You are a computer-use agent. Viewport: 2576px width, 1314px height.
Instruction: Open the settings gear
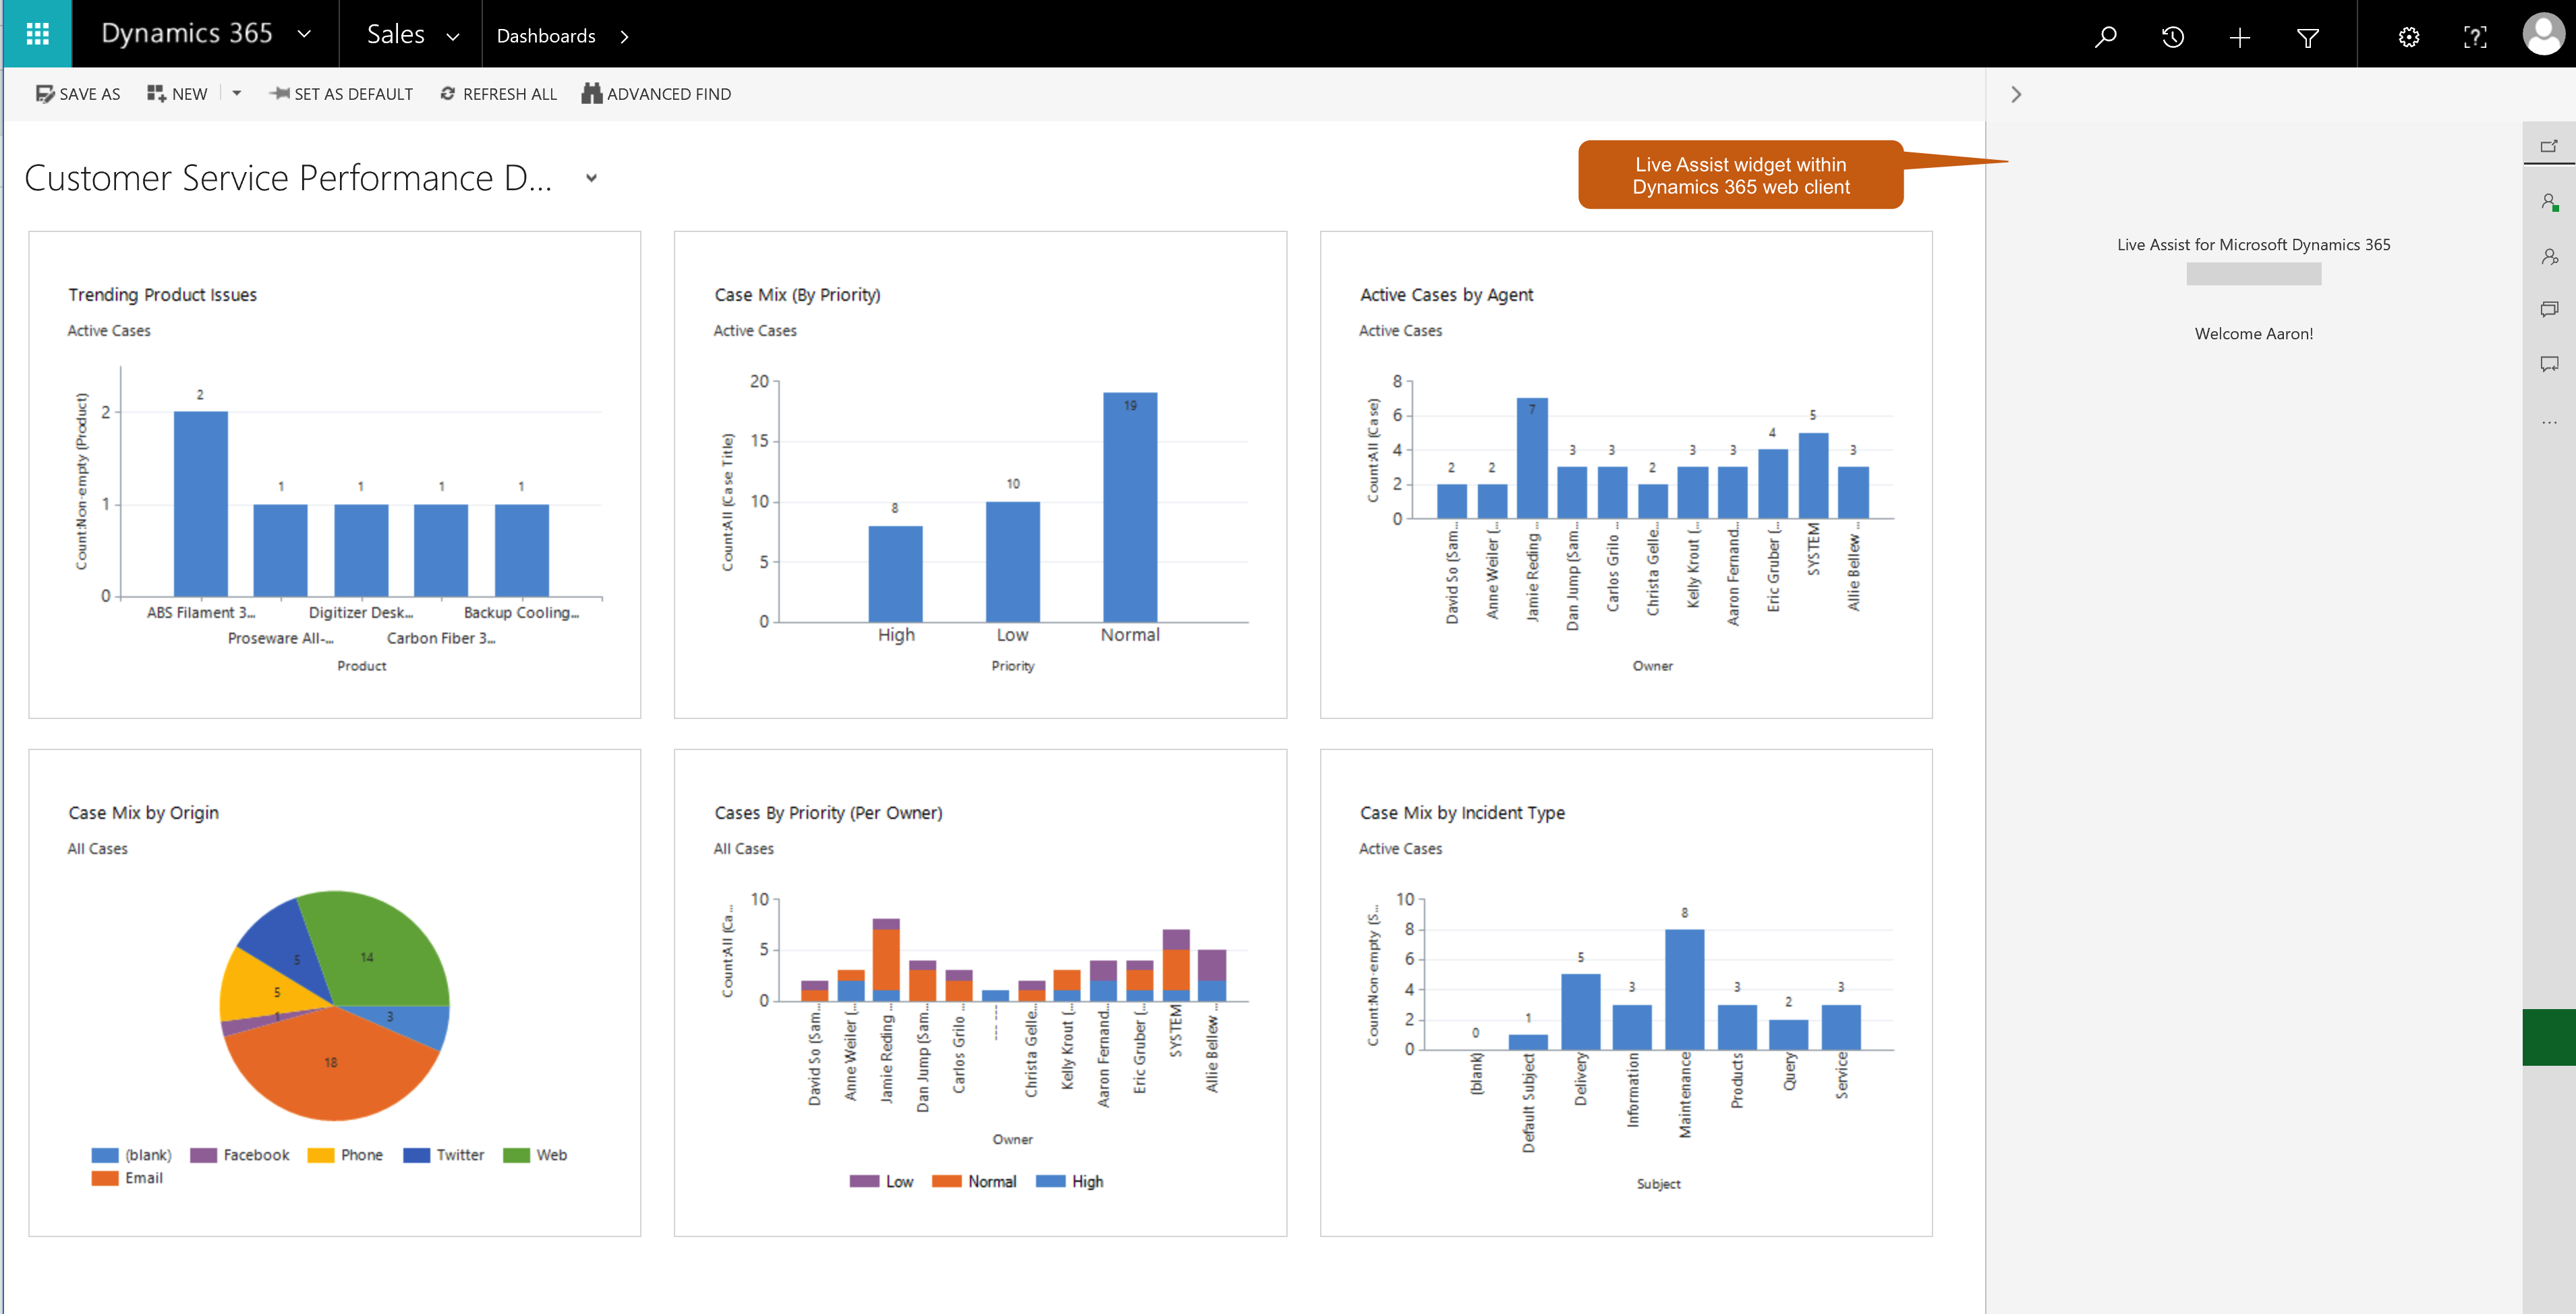click(2409, 37)
